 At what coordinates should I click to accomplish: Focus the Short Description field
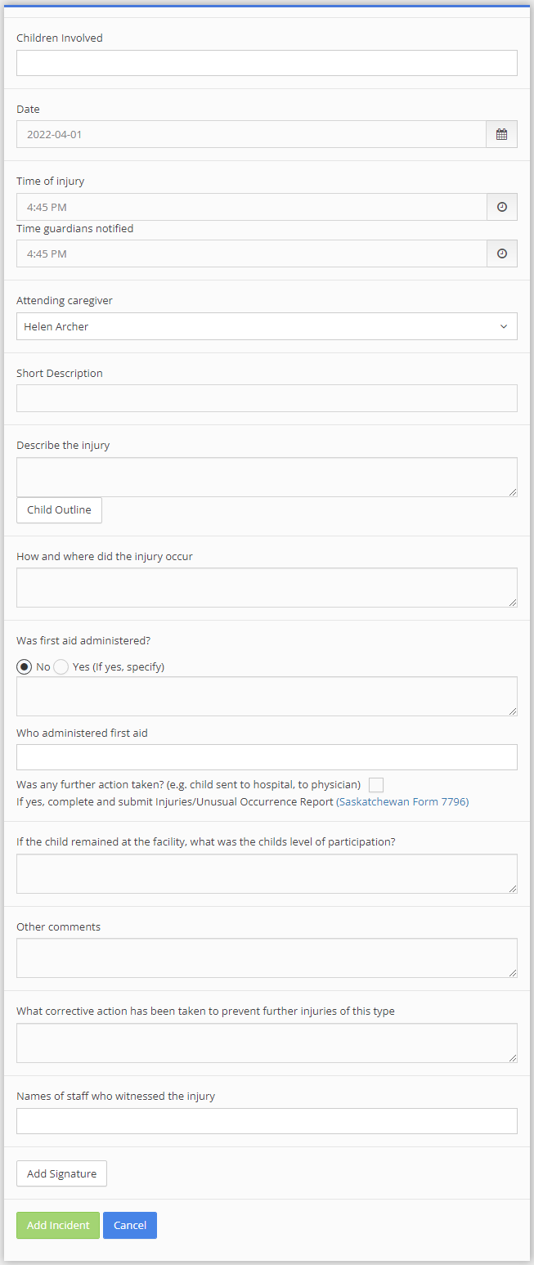click(x=267, y=398)
